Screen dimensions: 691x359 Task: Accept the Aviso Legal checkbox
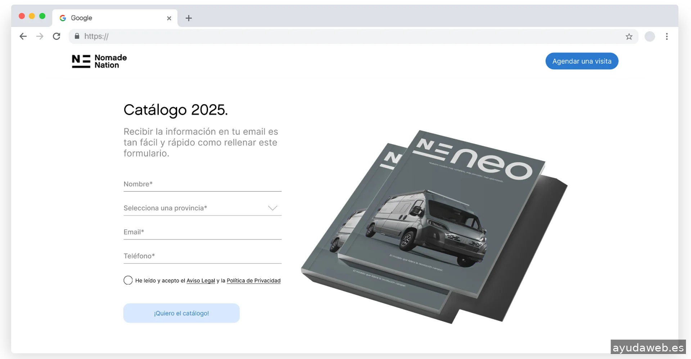pos(128,280)
